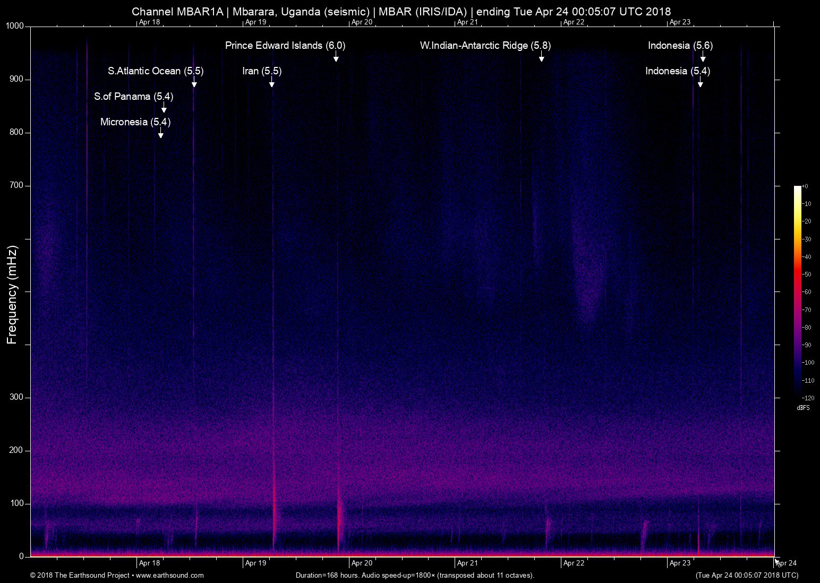Click the arrow beneath Indonesia (5.6) label

pos(703,57)
